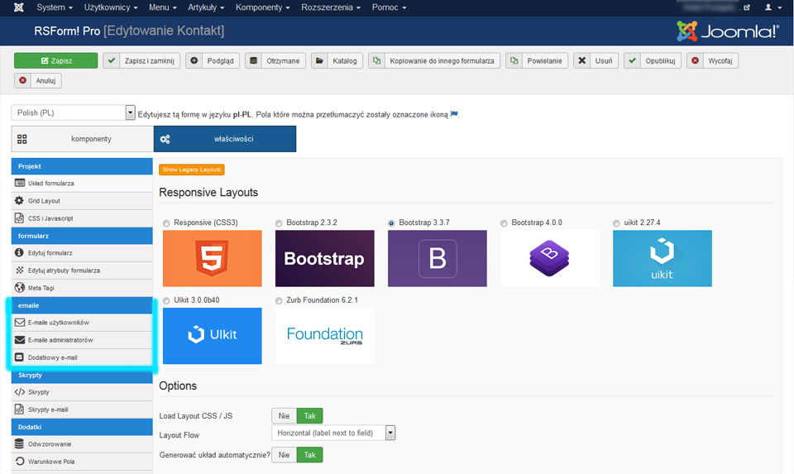
Task: Select Zurb Foundation 6.2.1 radio button
Action: click(279, 301)
